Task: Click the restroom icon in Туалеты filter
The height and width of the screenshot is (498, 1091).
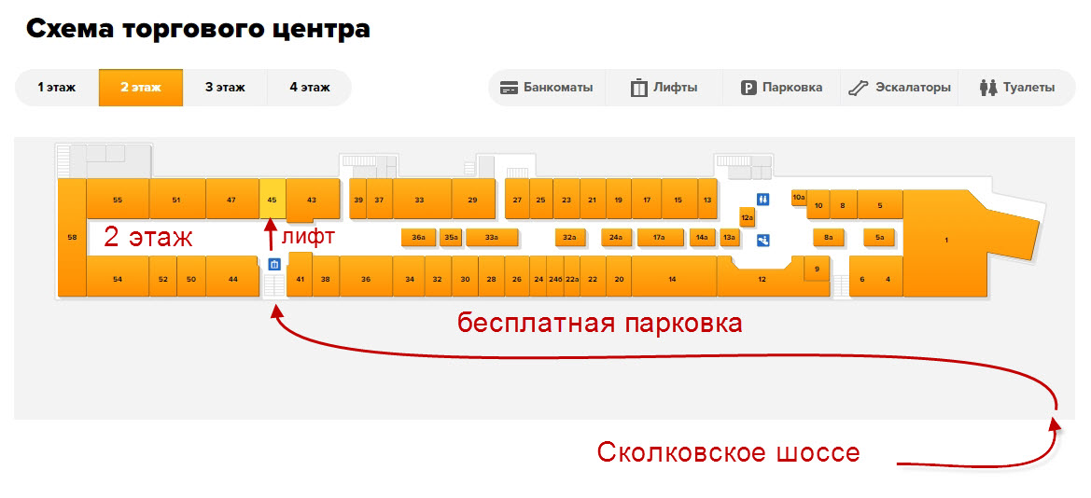Action: coord(988,88)
